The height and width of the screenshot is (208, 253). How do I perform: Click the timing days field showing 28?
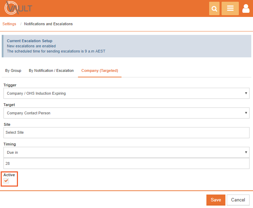click(126, 163)
